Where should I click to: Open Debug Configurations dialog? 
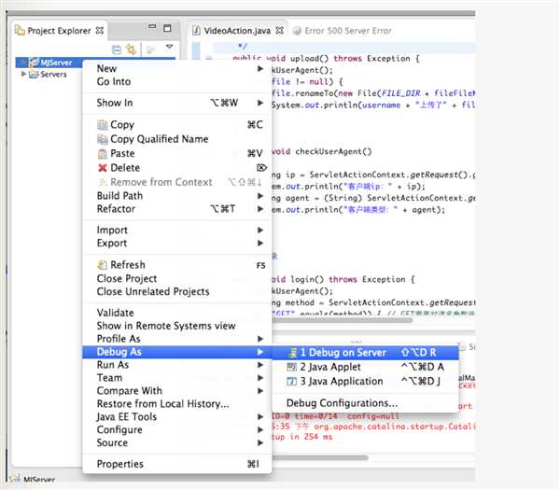(x=365, y=403)
